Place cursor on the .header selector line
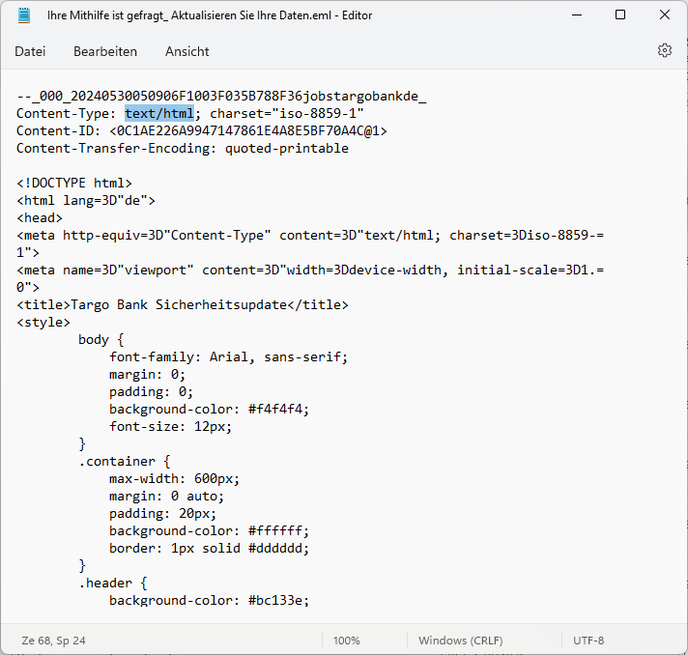The height and width of the screenshot is (655, 688). (x=112, y=583)
